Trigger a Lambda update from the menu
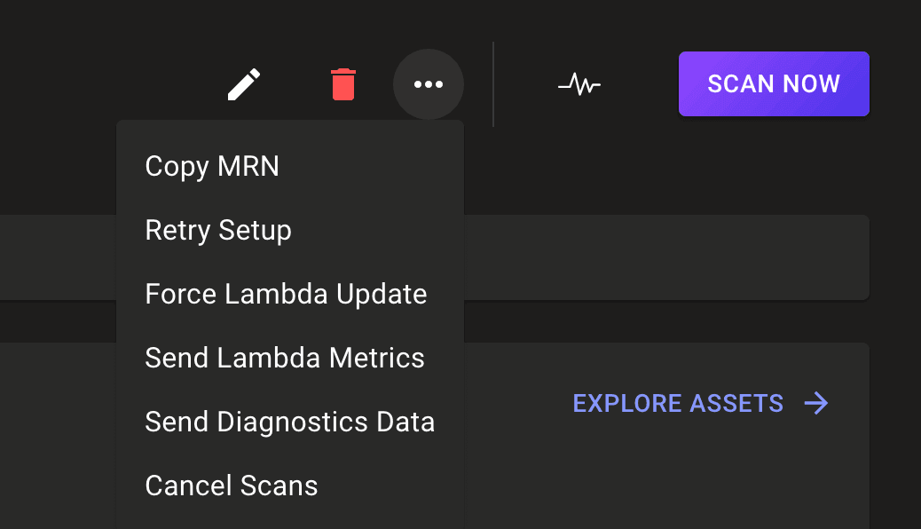Screen dimensions: 921x529 [x=286, y=294]
